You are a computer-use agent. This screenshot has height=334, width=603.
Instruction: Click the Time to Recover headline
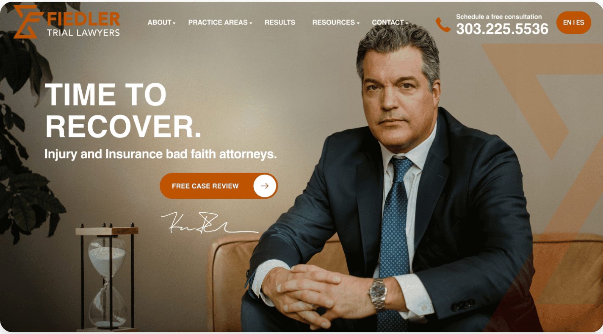[123, 111]
